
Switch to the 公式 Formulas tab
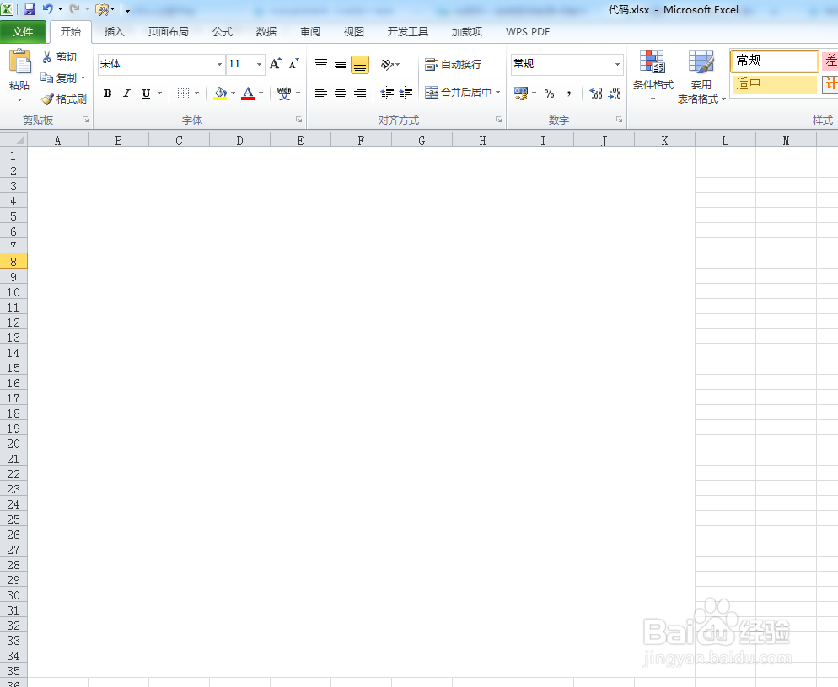[223, 32]
